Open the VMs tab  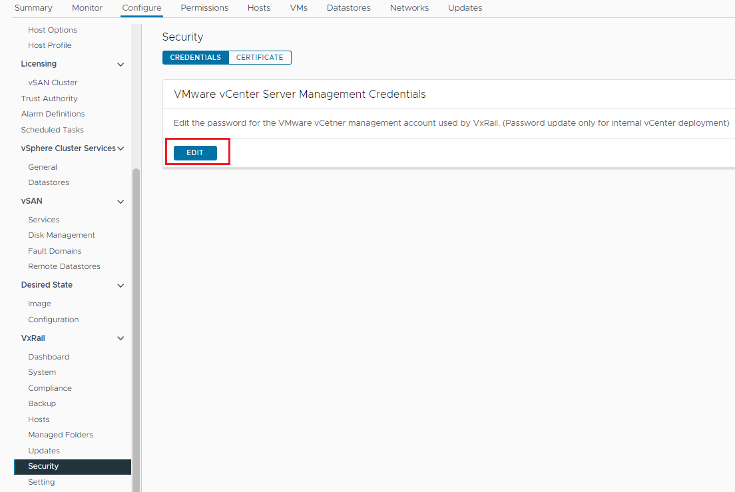click(x=298, y=8)
